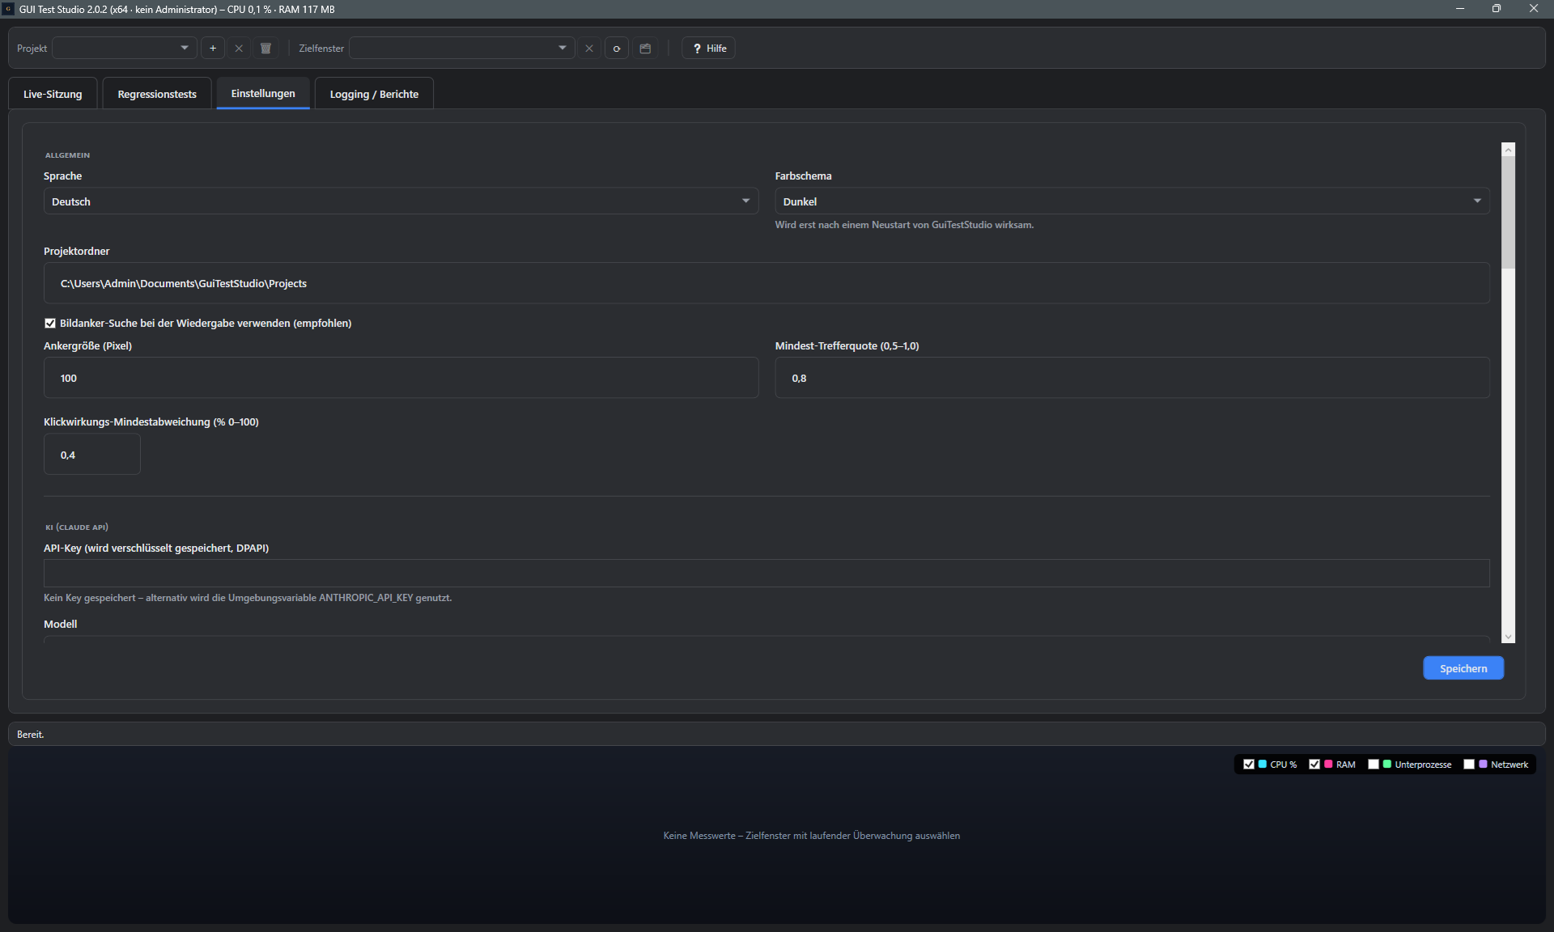Image resolution: width=1554 pixels, height=932 pixels.
Task: Uncheck CPU % graph checkbox
Action: coord(1249,765)
